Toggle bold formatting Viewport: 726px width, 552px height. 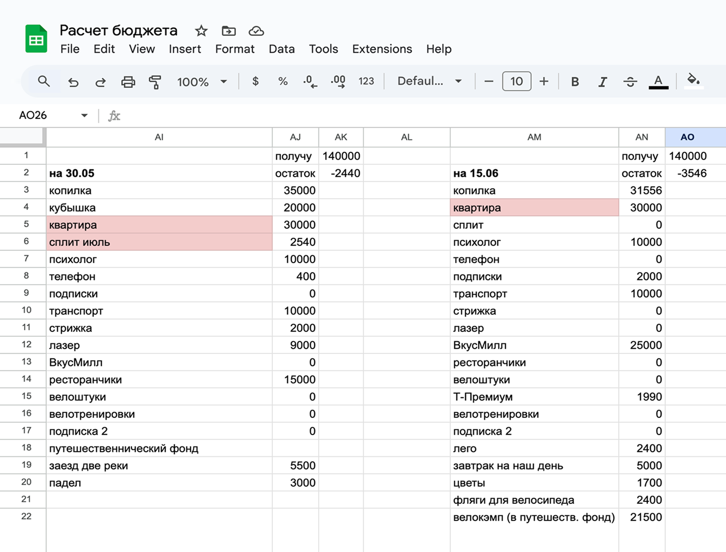[x=575, y=82]
